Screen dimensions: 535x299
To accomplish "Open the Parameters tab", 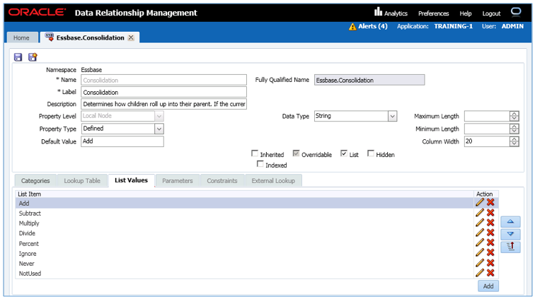I will pos(178,181).
